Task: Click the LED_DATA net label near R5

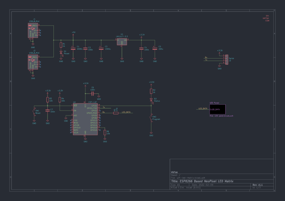Action: coord(126,112)
